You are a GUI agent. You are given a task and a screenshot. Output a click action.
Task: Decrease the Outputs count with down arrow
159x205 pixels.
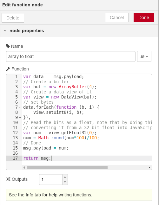coord(65,182)
